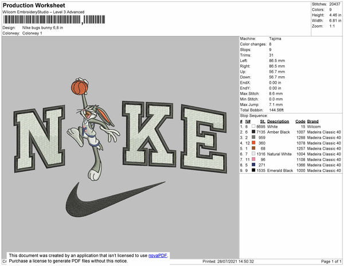Click the Code column header
This screenshot has width=344, height=266.
pyautogui.click(x=300, y=122)
